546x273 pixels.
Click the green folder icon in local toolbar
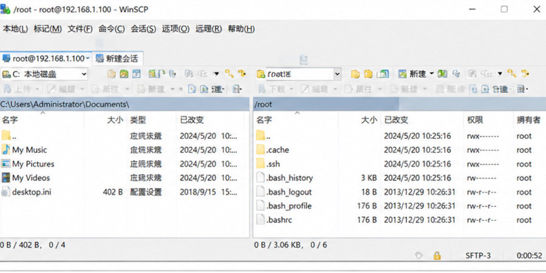[x=124, y=74]
